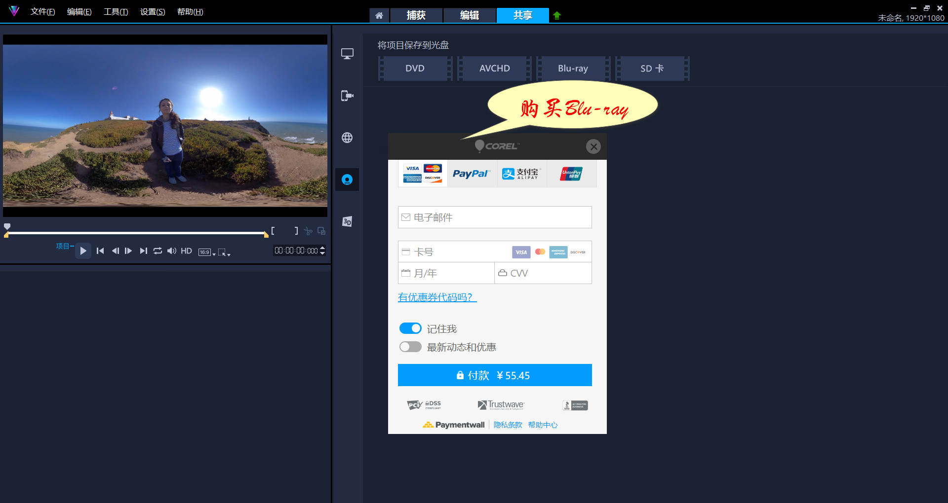Click the CVV input field
The height and width of the screenshot is (503, 948).
click(x=543, y=273)
